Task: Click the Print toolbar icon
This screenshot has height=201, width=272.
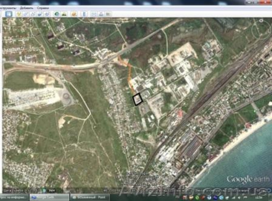Action: [101, 14]
